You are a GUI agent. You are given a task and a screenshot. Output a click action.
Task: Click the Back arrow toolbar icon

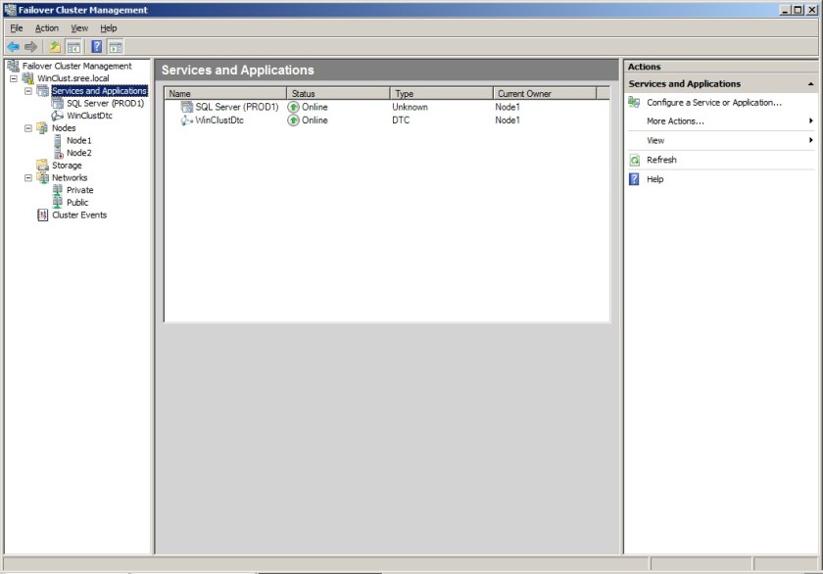(13, 46)
